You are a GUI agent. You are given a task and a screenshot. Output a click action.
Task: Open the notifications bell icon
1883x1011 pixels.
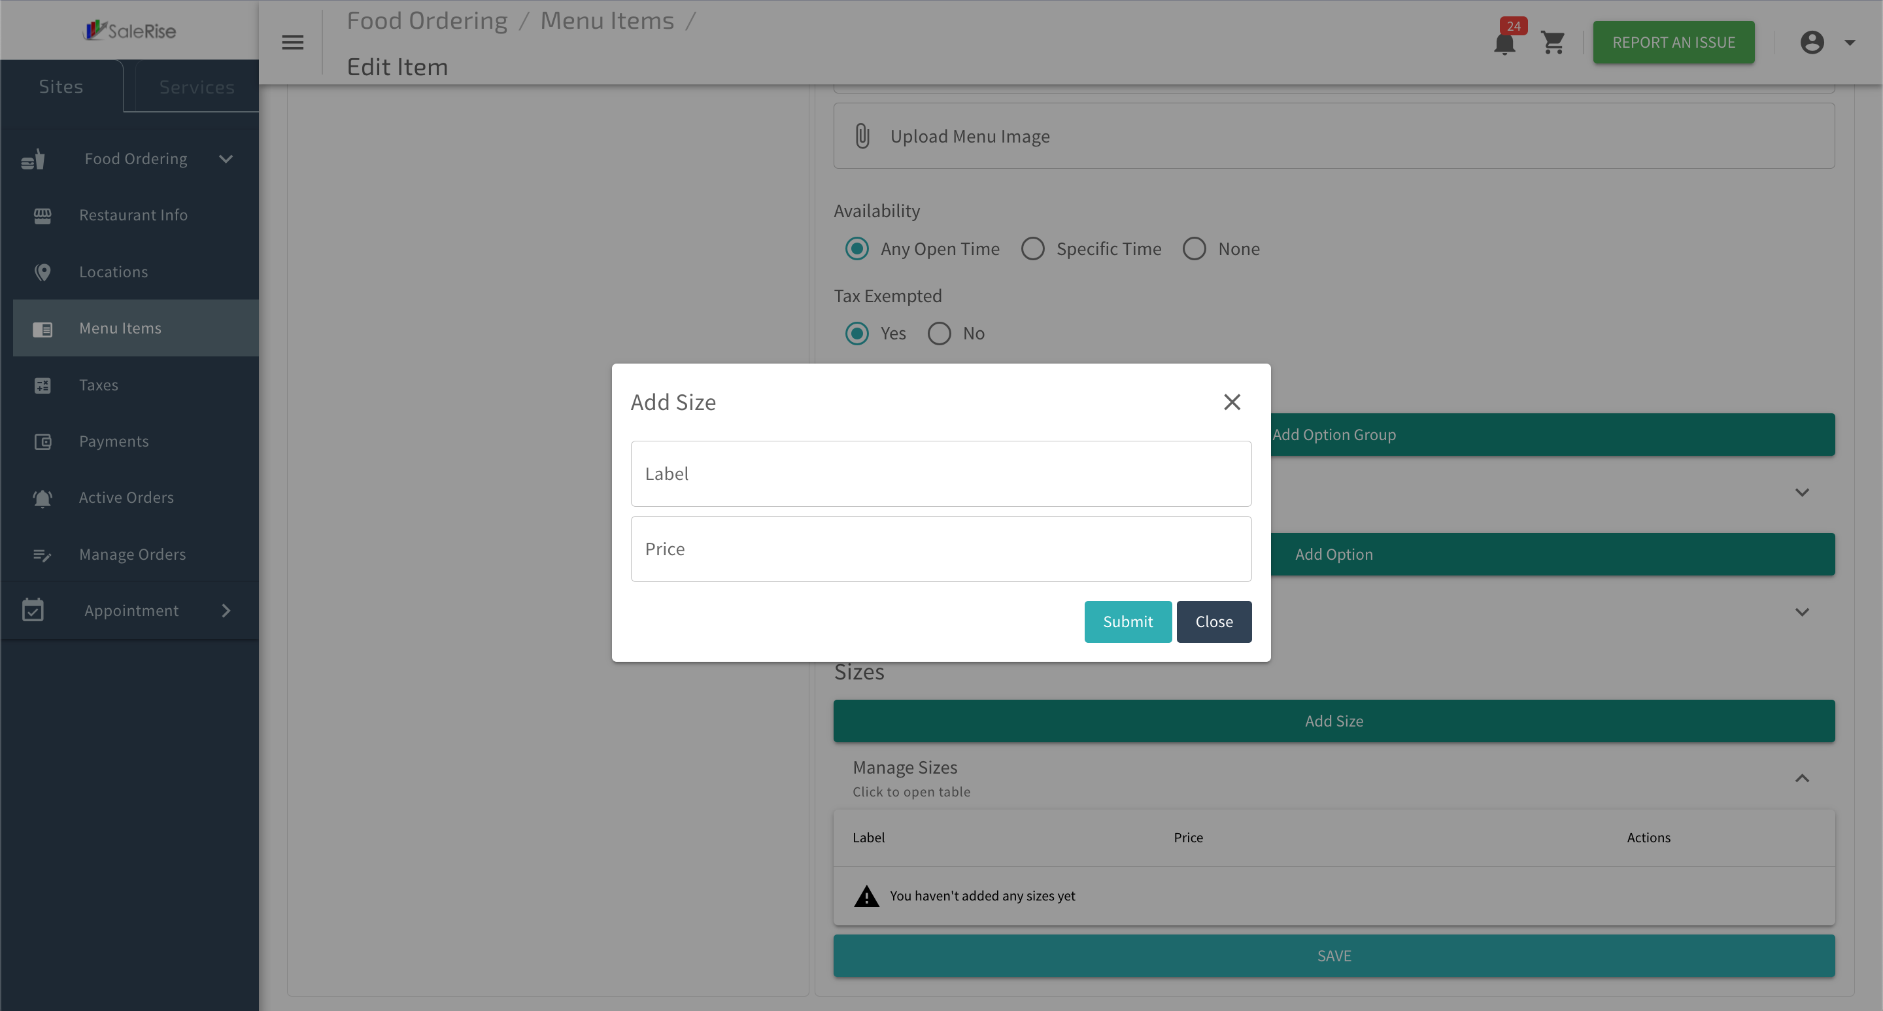point(1504,43)
